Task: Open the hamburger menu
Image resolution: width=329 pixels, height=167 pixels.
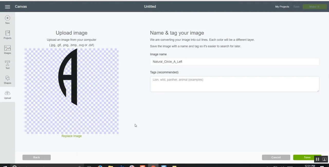Action: pos(7,7)
